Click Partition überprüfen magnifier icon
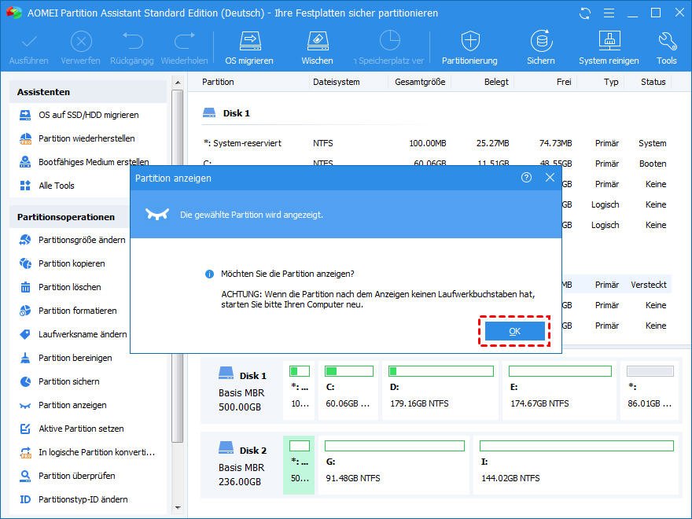 (26, 476)
